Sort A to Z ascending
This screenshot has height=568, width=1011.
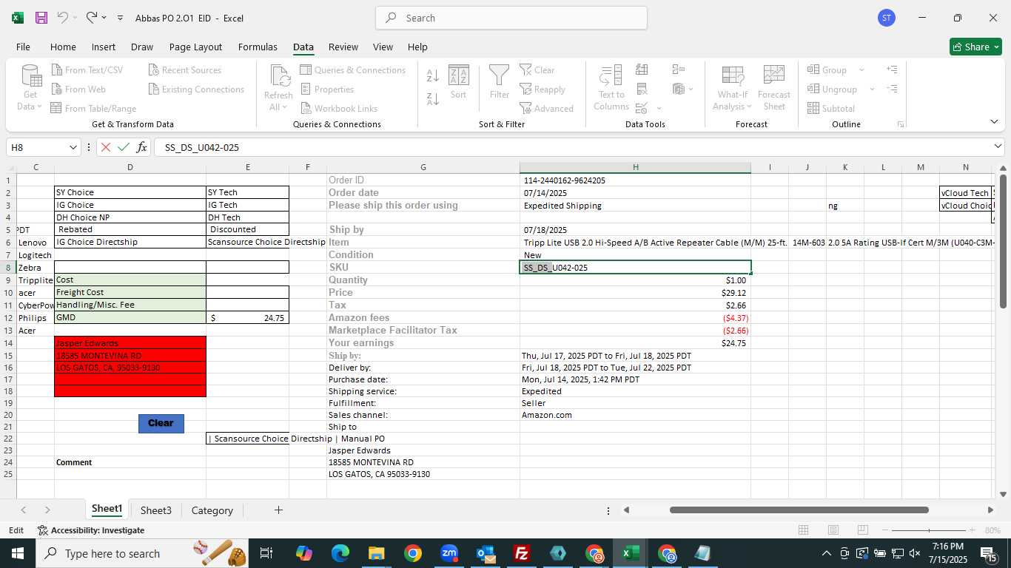click(x=433, y=75)
